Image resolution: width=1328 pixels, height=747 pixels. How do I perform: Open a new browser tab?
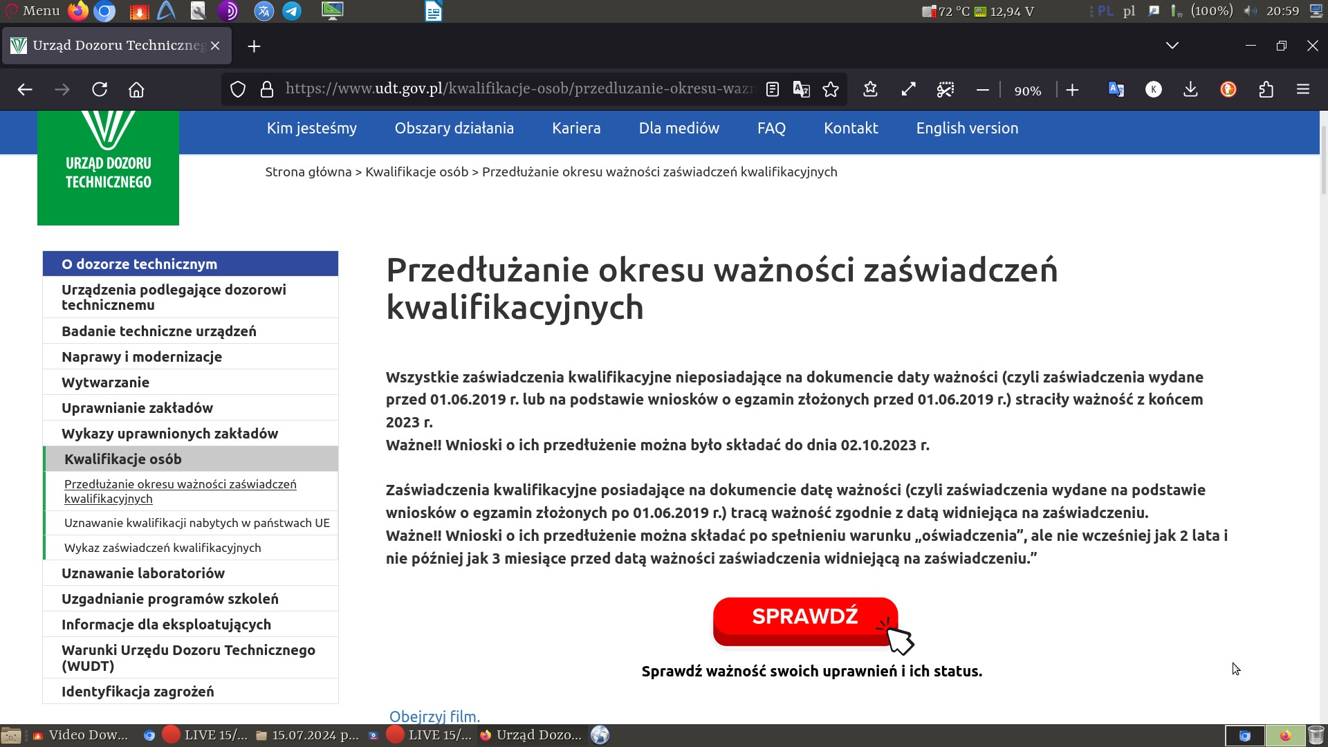pyautogui.click(x=254, y=46)
